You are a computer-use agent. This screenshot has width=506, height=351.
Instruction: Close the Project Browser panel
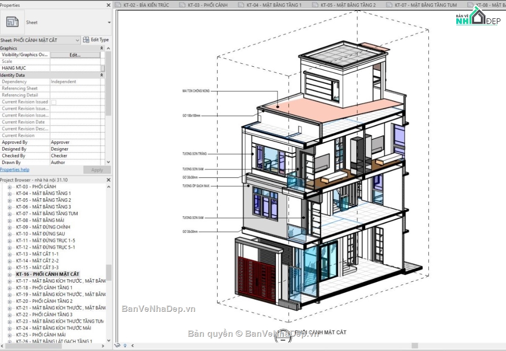108,180
